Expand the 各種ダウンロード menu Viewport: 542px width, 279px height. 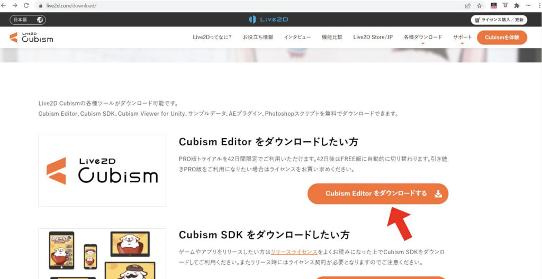pyautogui.click(x=423, y=38)
